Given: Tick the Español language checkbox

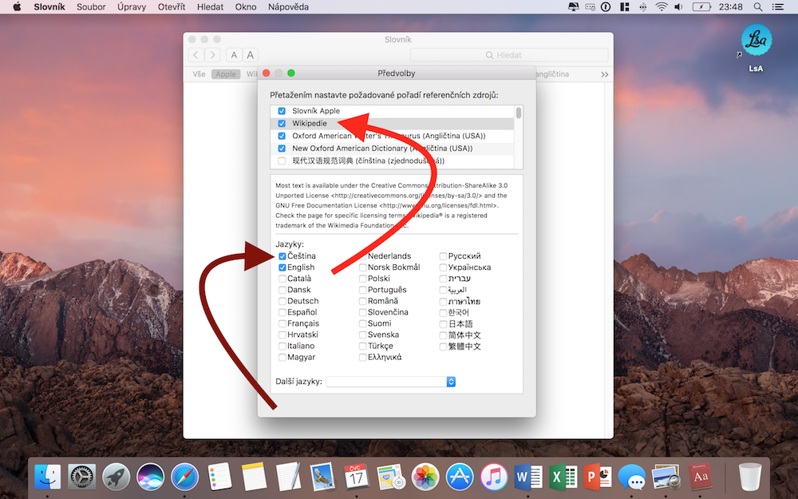Looking at the screenshot, I should (x=282, y=312).
